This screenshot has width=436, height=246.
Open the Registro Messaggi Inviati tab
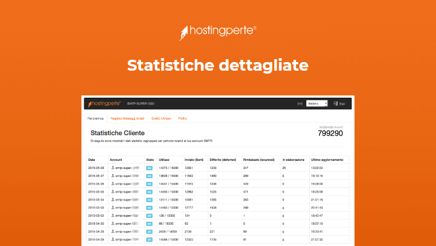click(128, 118)
